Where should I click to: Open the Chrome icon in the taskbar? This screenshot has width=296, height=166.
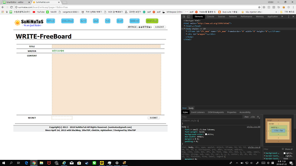tap(34, 163)
